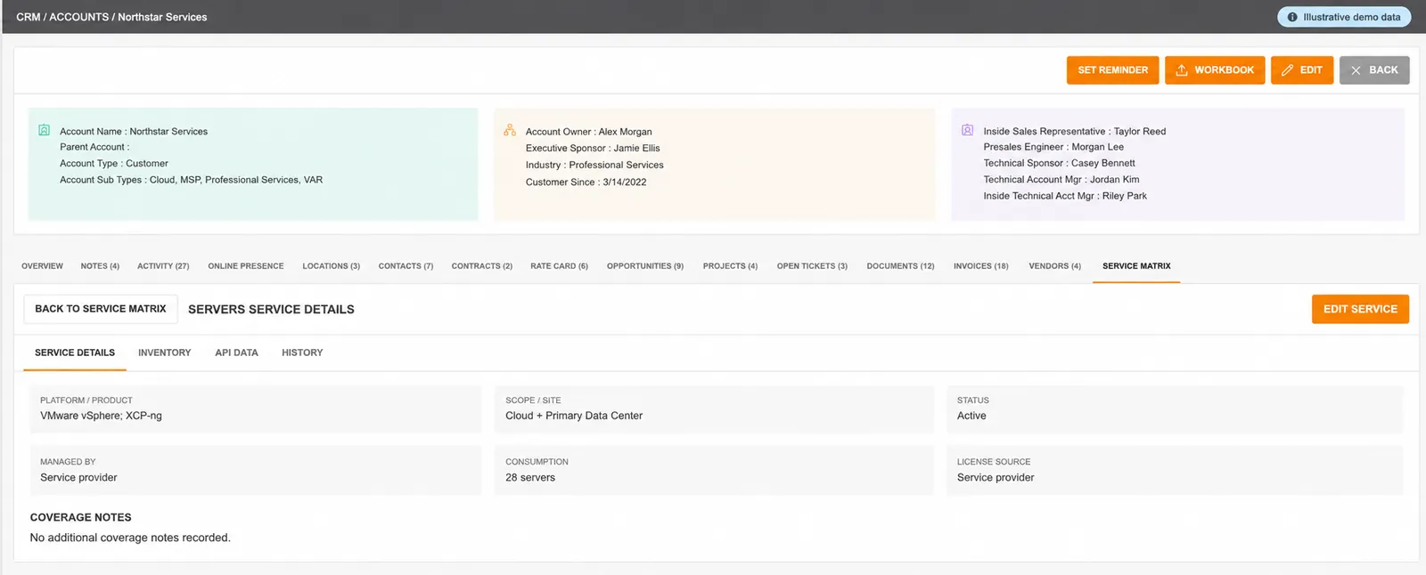Screen dimensions: 1426x575
Task: Open Activity (27) tab
Action: [163, 266]
